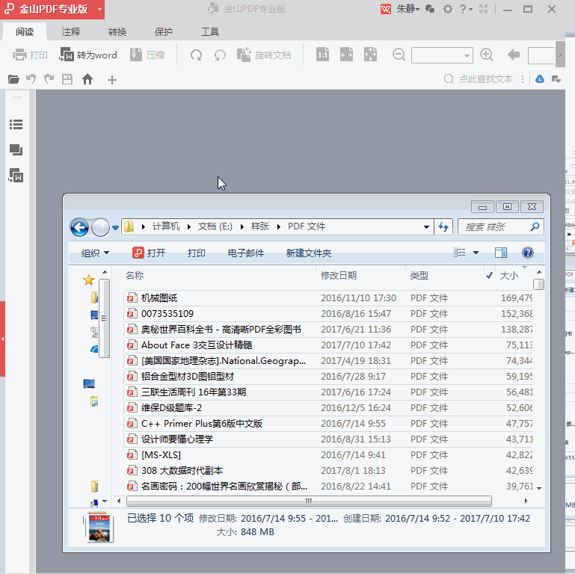Screen dimensions: 575x574
Task: Expand the zoom level combo box
Action: pos(467,55)
